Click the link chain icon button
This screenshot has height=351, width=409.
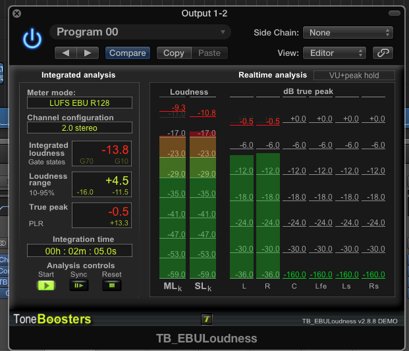pos(383,53)
